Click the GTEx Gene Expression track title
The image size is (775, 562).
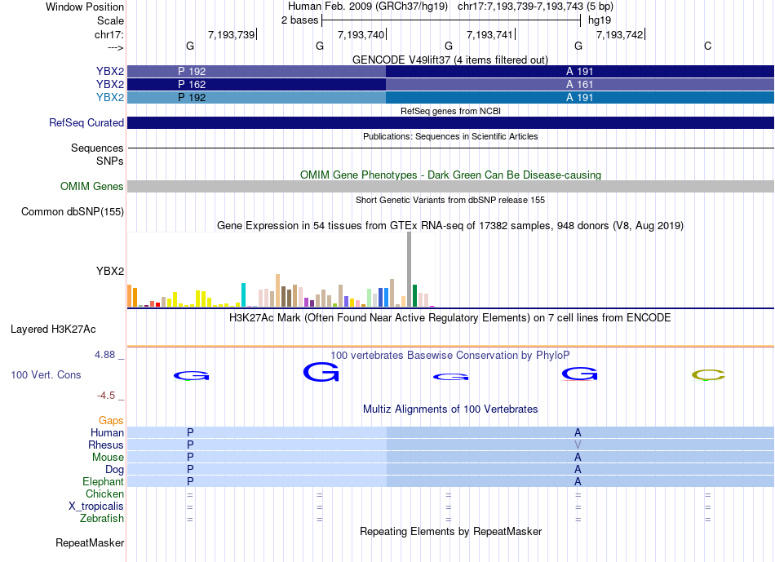(x=449, y=225)
